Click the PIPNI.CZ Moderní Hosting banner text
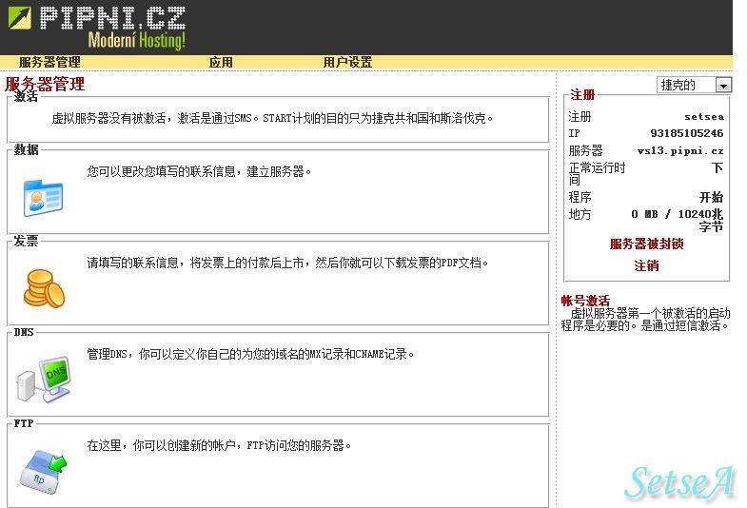This screenshot has width=747, height=508. [113, 28]
